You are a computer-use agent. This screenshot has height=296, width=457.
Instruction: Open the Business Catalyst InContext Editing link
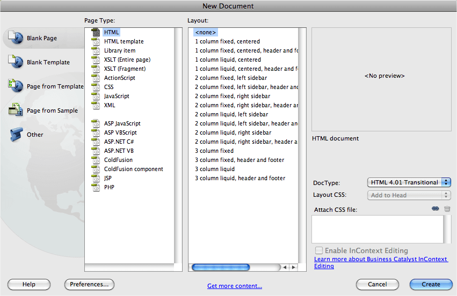pyautogui.click(x=380, y=262)
